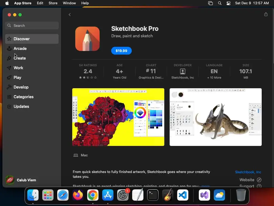Launch Terminal from the Dock

tap(153, 195)
